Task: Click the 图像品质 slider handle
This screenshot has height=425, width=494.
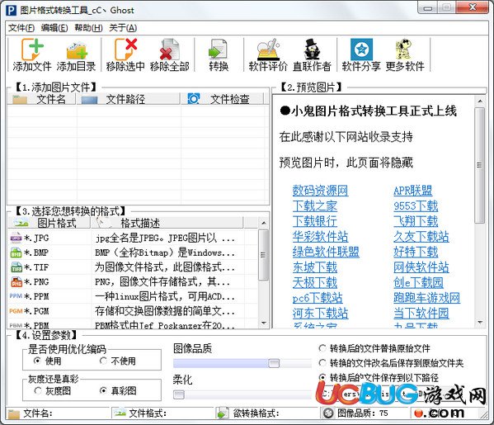Action: click(274, 363)
